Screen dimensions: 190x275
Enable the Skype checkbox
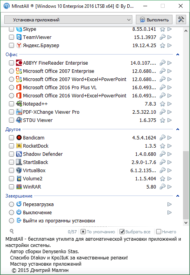(x=11, y=29)
